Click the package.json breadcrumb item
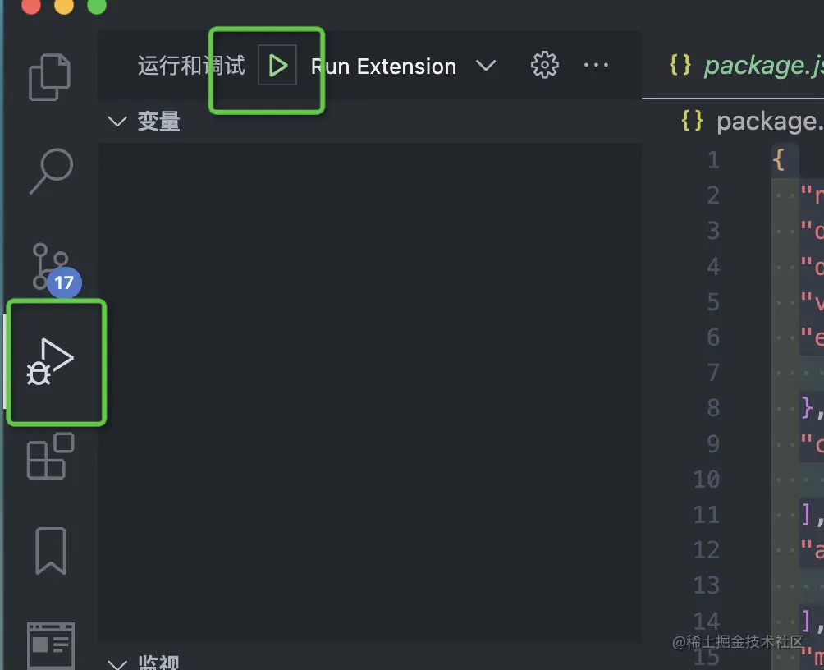The width and height of the screenshot is (824, 670). tap(767, 122)
